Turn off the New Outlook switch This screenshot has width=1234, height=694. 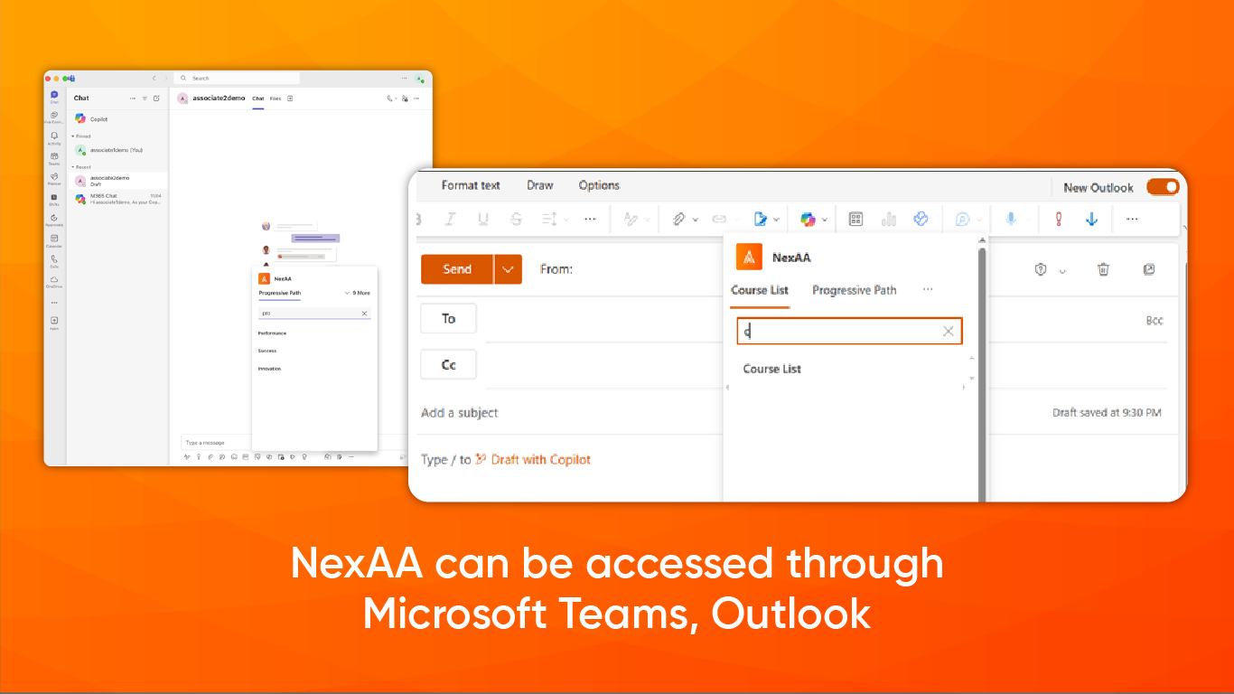pos(1163,187)
